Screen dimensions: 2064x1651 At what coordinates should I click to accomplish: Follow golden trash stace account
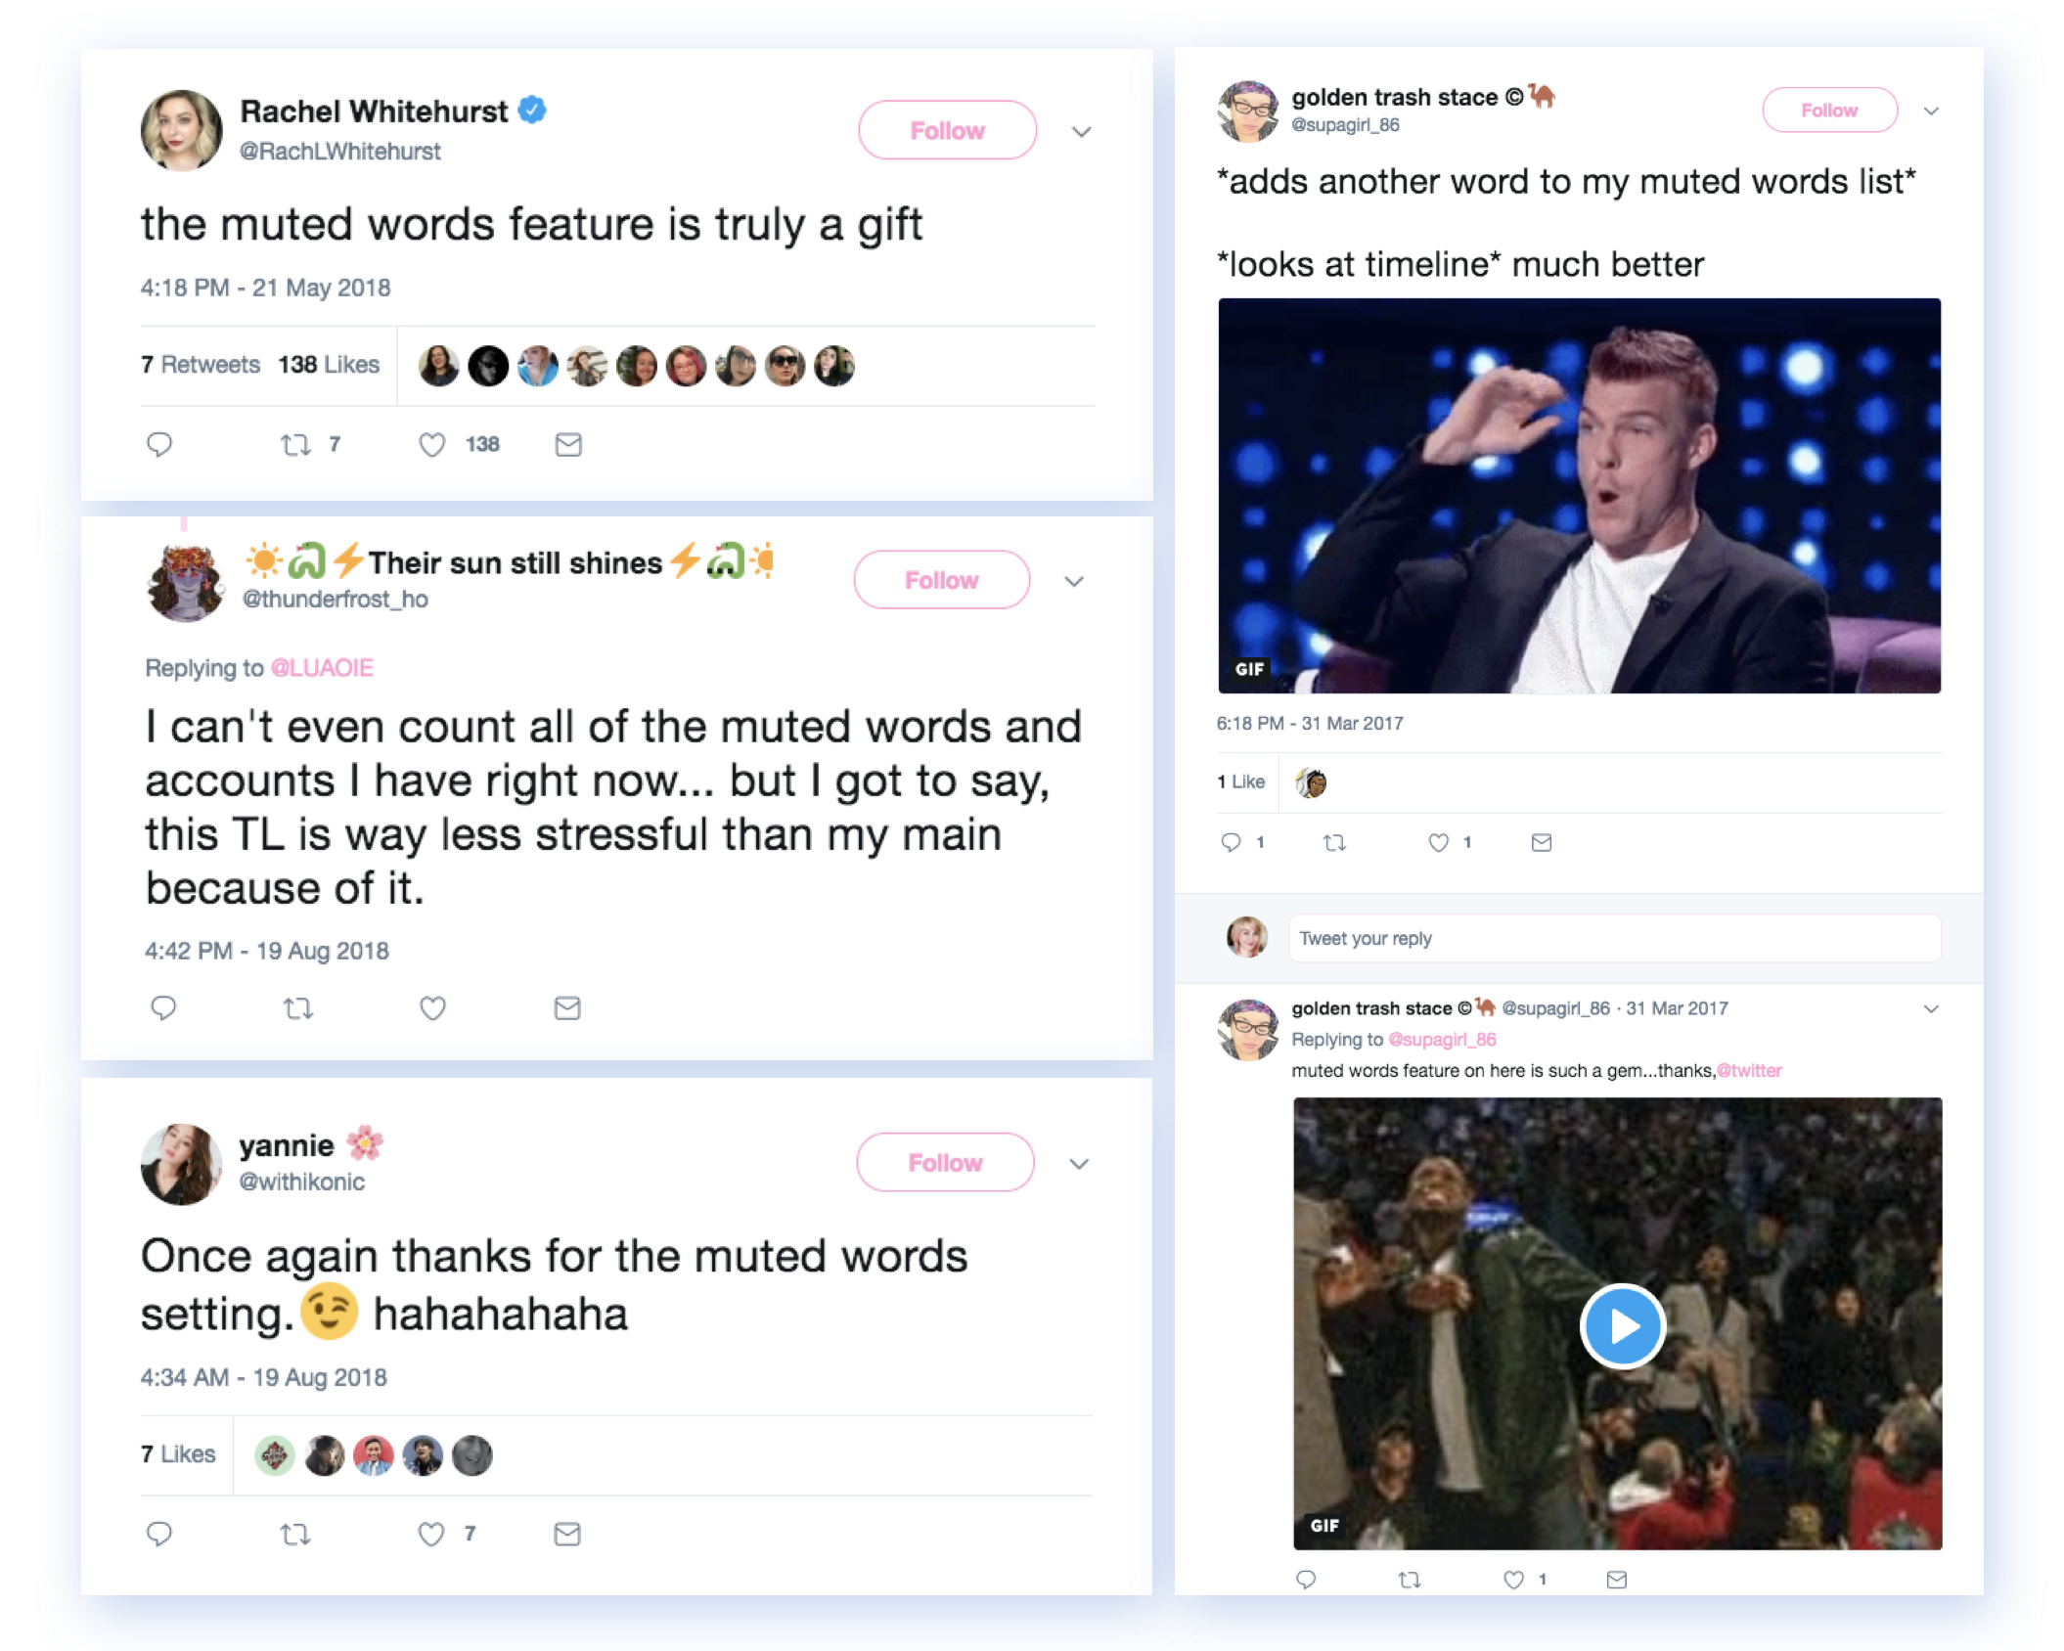1828,111
